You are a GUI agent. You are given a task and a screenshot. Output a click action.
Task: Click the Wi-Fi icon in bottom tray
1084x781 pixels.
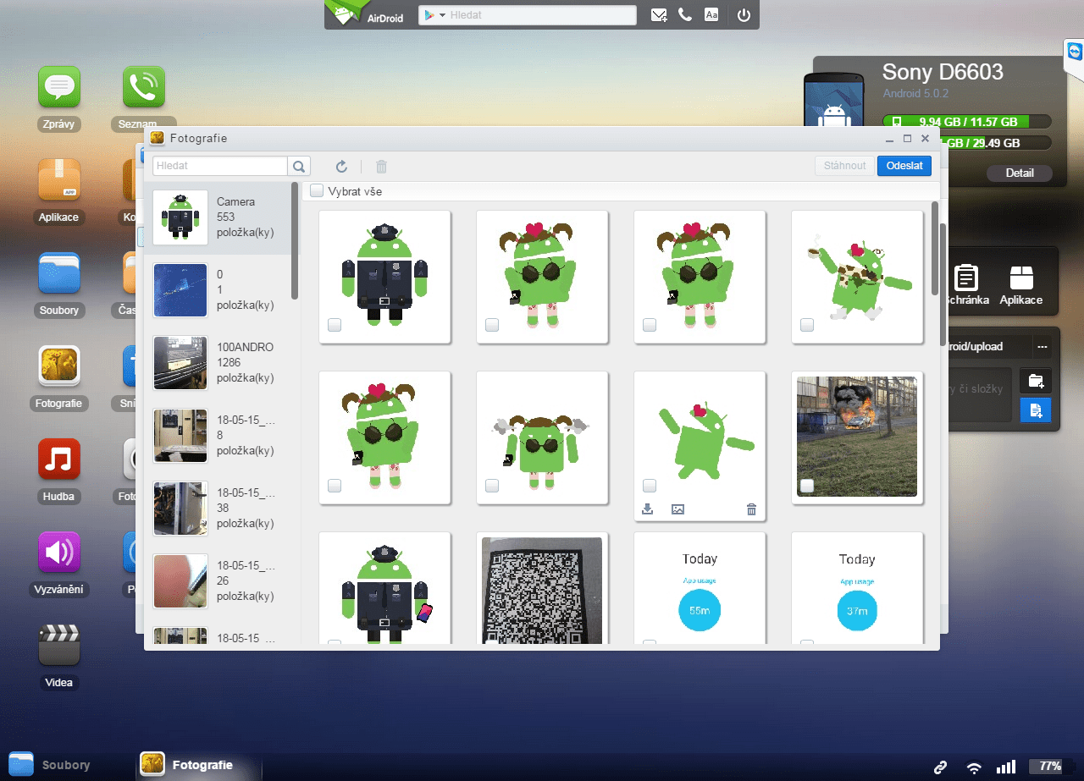pos(975,767)
